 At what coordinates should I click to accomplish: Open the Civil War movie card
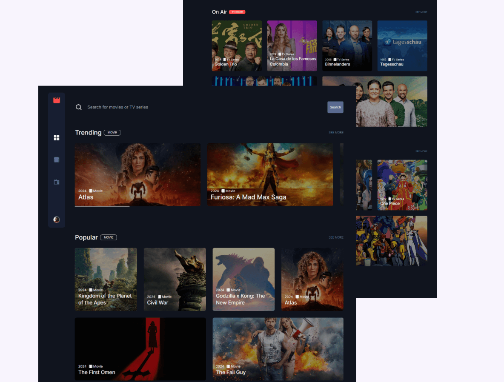coord(175,279)
